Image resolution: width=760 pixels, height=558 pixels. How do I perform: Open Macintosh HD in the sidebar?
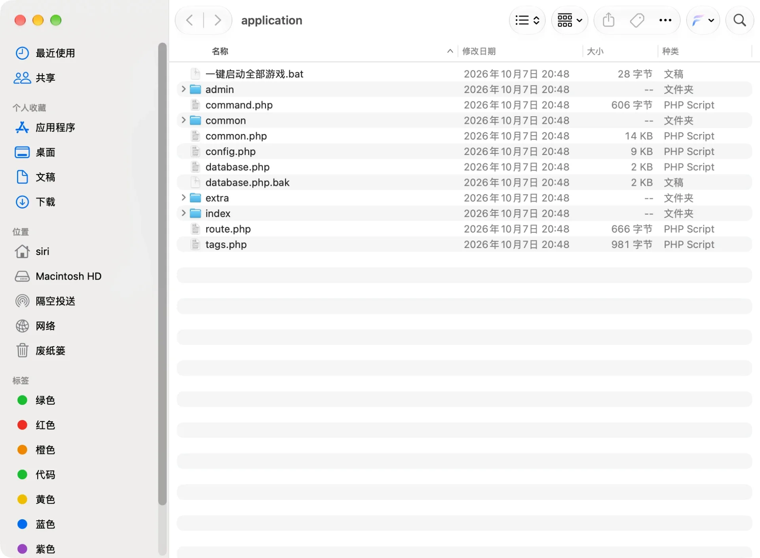point(58,276)
